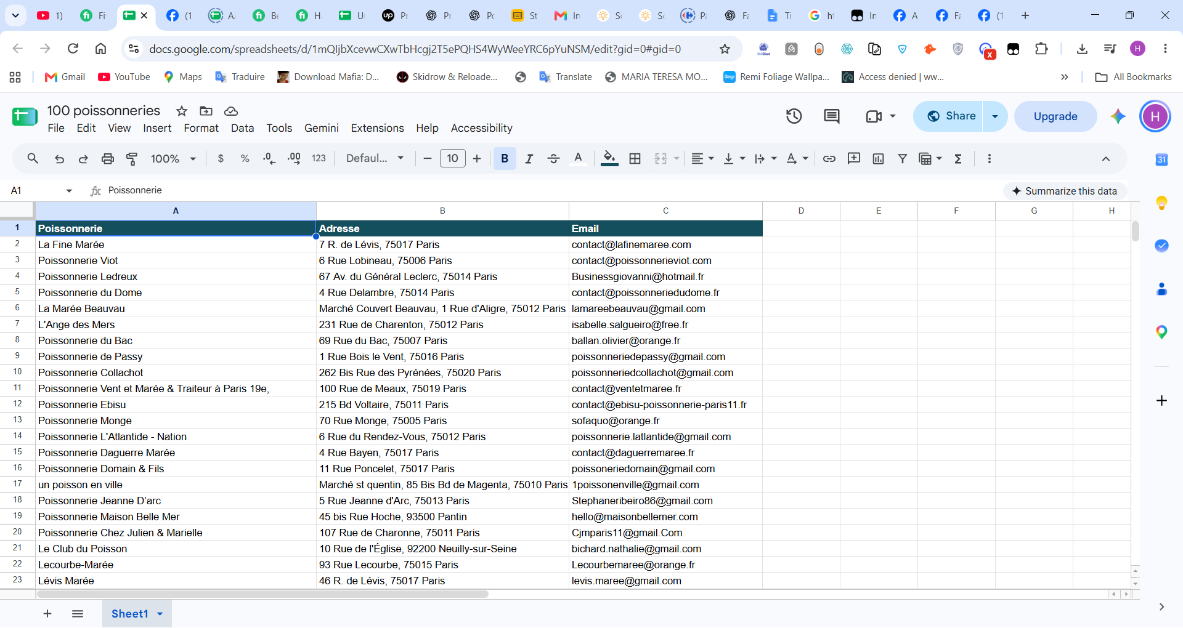The height and width of the screenshot is (628, 1183).
Task: Open the Default font dropdown
Action: click(375, 158)
